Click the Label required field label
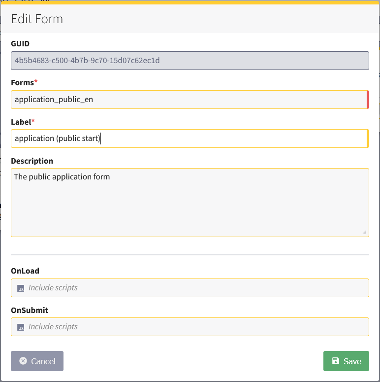 pos(23,122)
